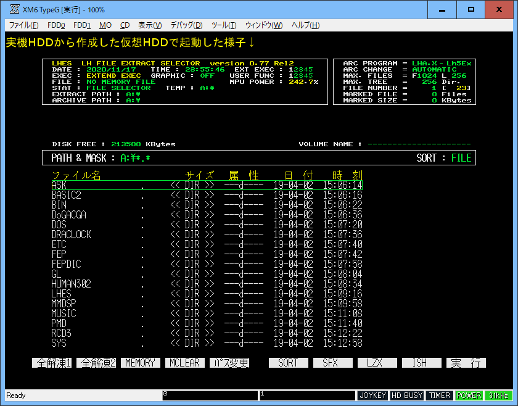Click the パス変更 function key button
518x406 pixels.
click(229, 363)
